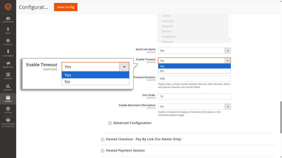
Task: Select the Content sidebar icon
Action: point(8,76)
